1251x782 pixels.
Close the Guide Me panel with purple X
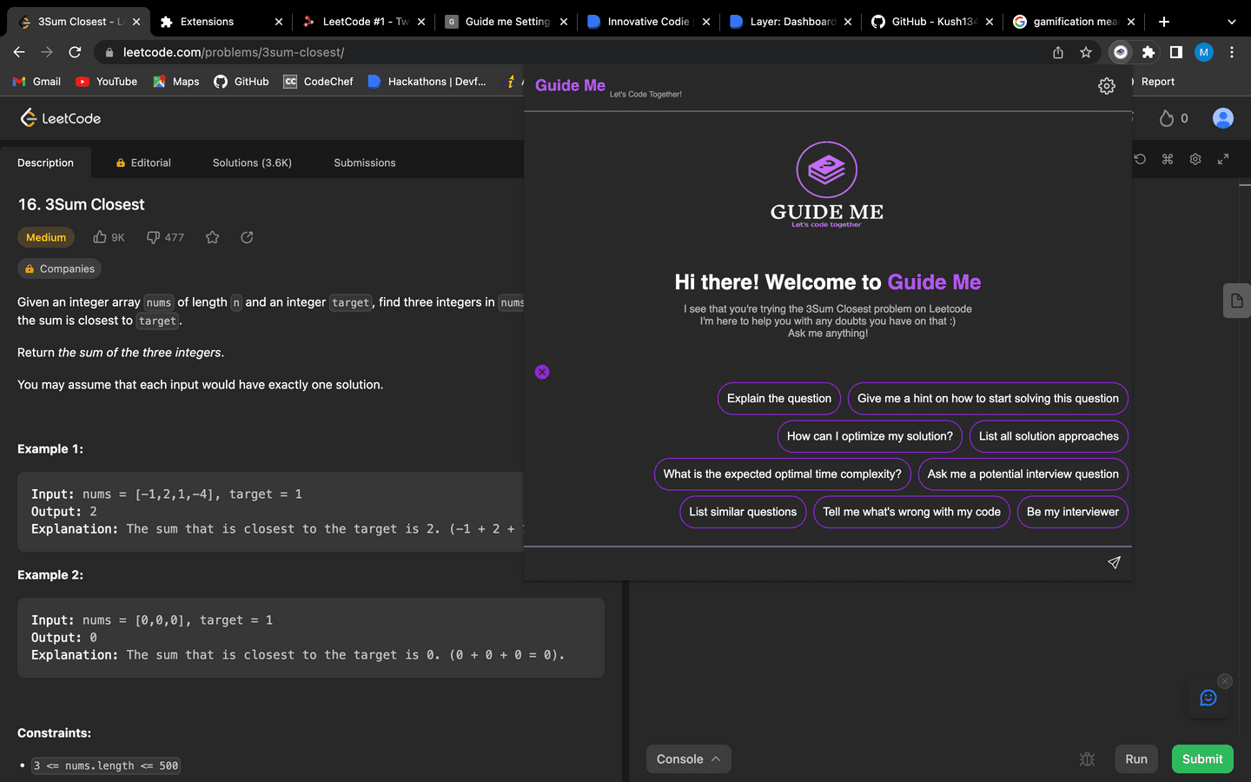coord(542,372)
